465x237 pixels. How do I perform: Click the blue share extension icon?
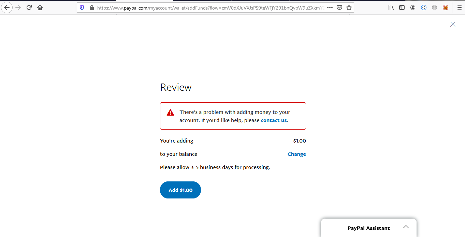click(424, 8)
